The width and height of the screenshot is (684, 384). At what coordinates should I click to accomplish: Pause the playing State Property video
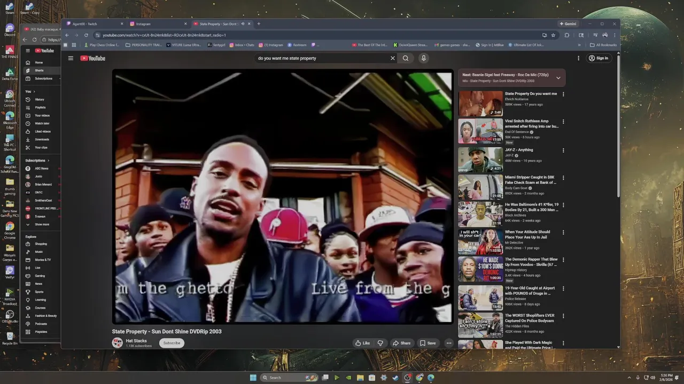click(x=282, y=198)
